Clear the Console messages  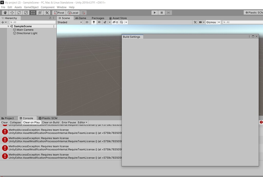tap(4, 122)
